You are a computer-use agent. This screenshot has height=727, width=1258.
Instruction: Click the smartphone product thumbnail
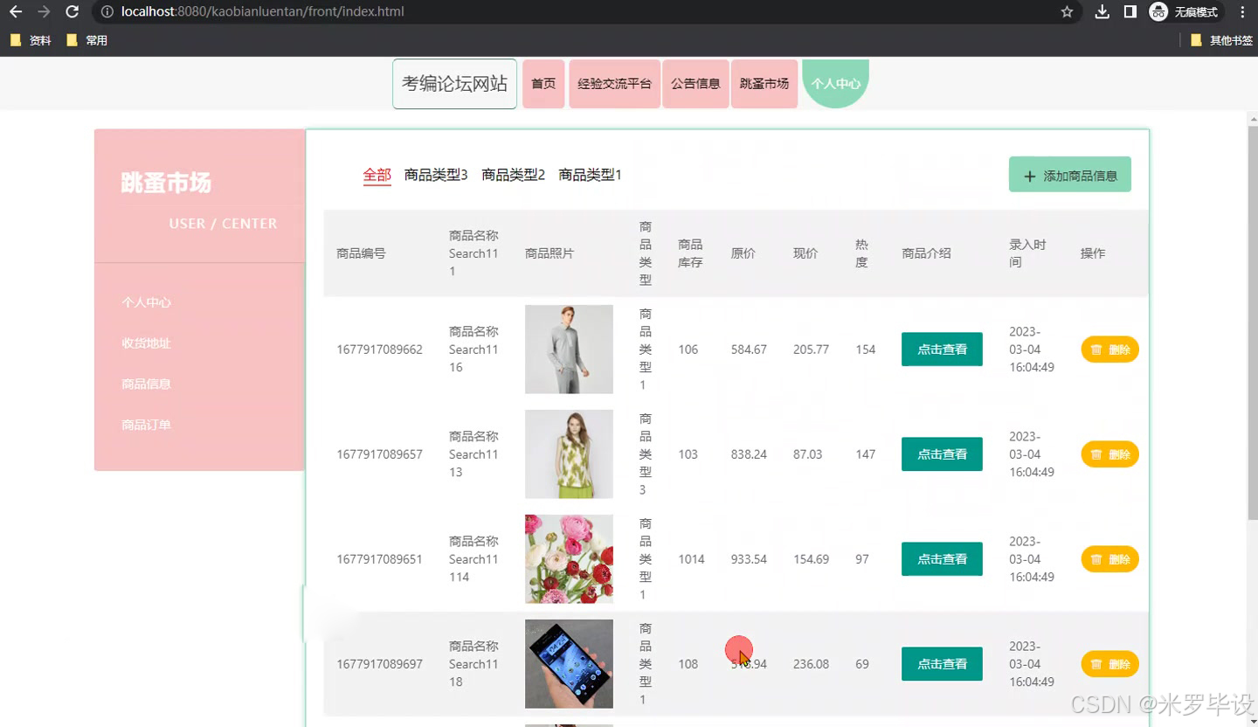coord(569,663)
